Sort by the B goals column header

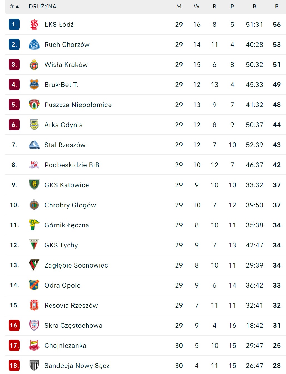255,6
